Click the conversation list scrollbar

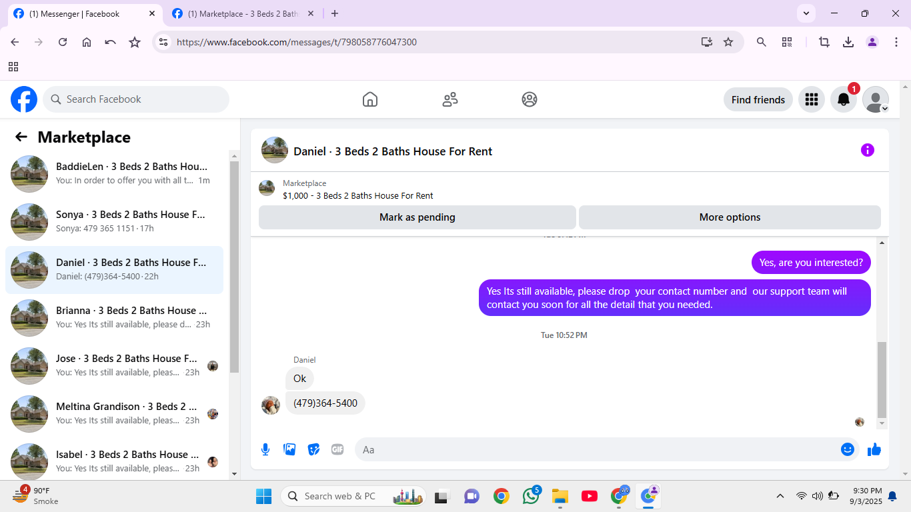(x=234, y=267)
